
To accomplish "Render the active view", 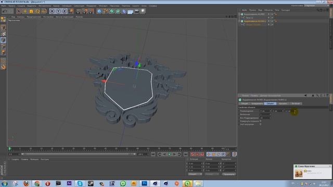I will (79, 11).
